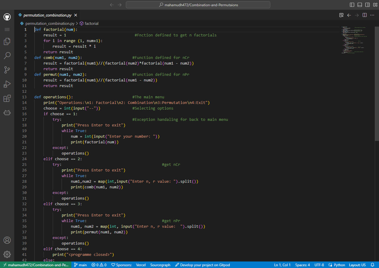Go forward with the right arrow in title bar
Viewport: 379px width, 268px height.
[120, 5]
